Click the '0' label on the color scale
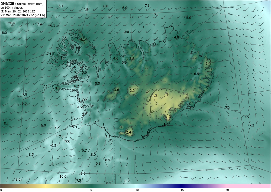 point(1,190)
